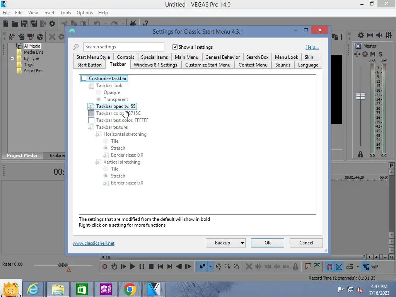The image size is (396, 297).
Task: Click the Taskbar text color swatch
Action: click(91, 120)
